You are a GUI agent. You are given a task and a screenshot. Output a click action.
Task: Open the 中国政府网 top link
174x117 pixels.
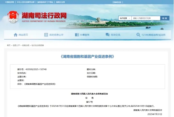[x=10, y=2]
